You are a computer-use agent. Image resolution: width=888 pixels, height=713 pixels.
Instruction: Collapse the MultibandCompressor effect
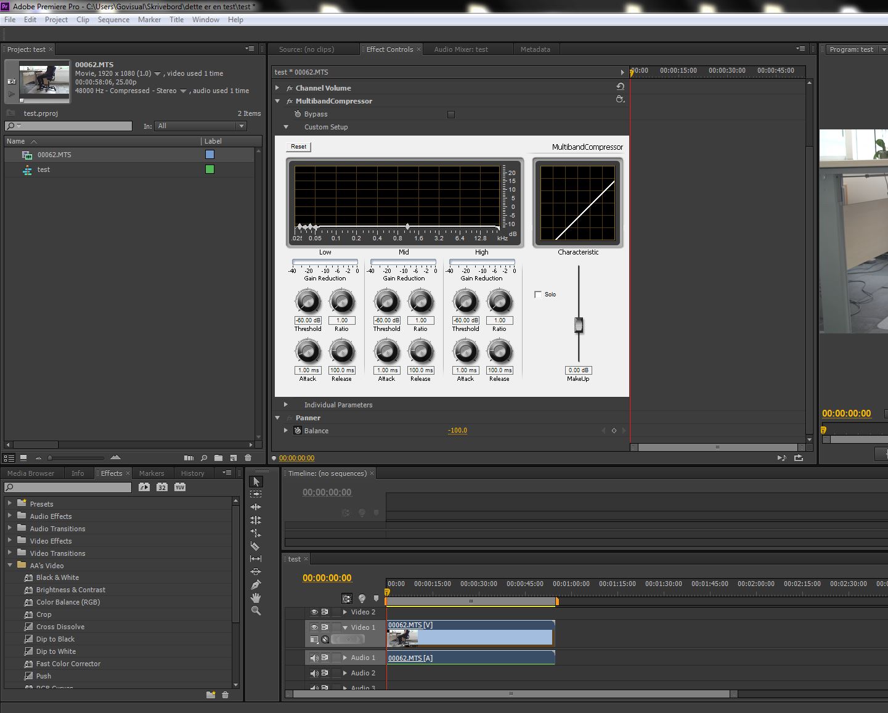(277, 101)
